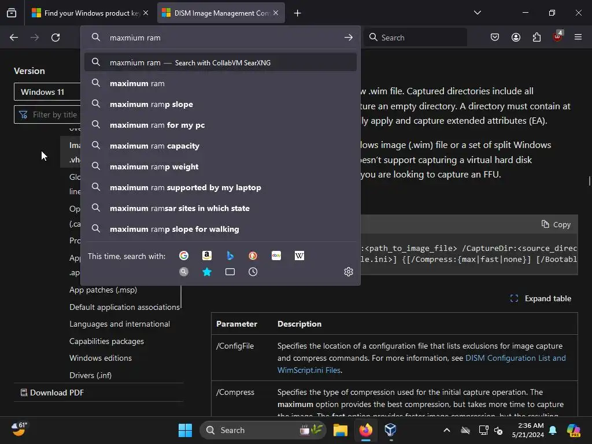Open search settings gear icon

[x=349, y=272]
